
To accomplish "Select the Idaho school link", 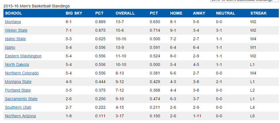I will pos(10,47).
